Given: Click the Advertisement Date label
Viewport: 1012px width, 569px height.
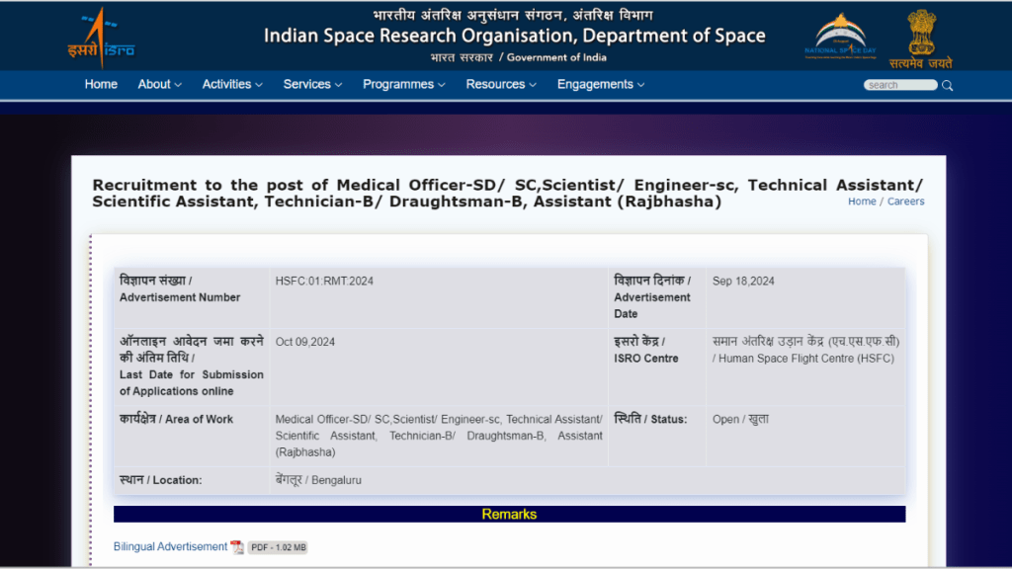Looking at the screenshot, I should click(x=652, y=296).
